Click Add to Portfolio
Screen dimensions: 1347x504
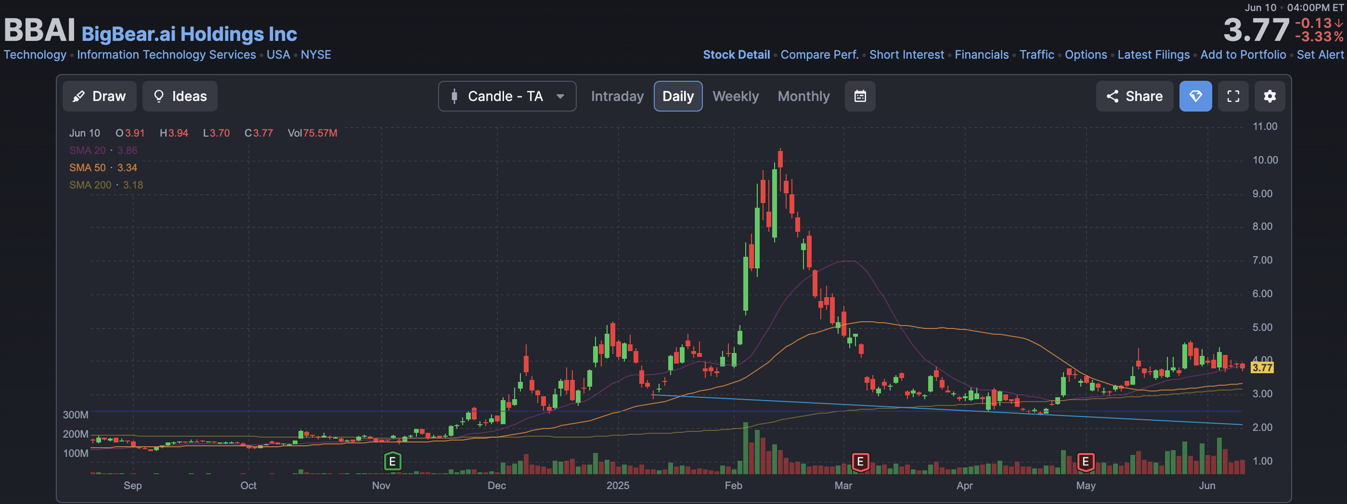tap(1243, 55)
